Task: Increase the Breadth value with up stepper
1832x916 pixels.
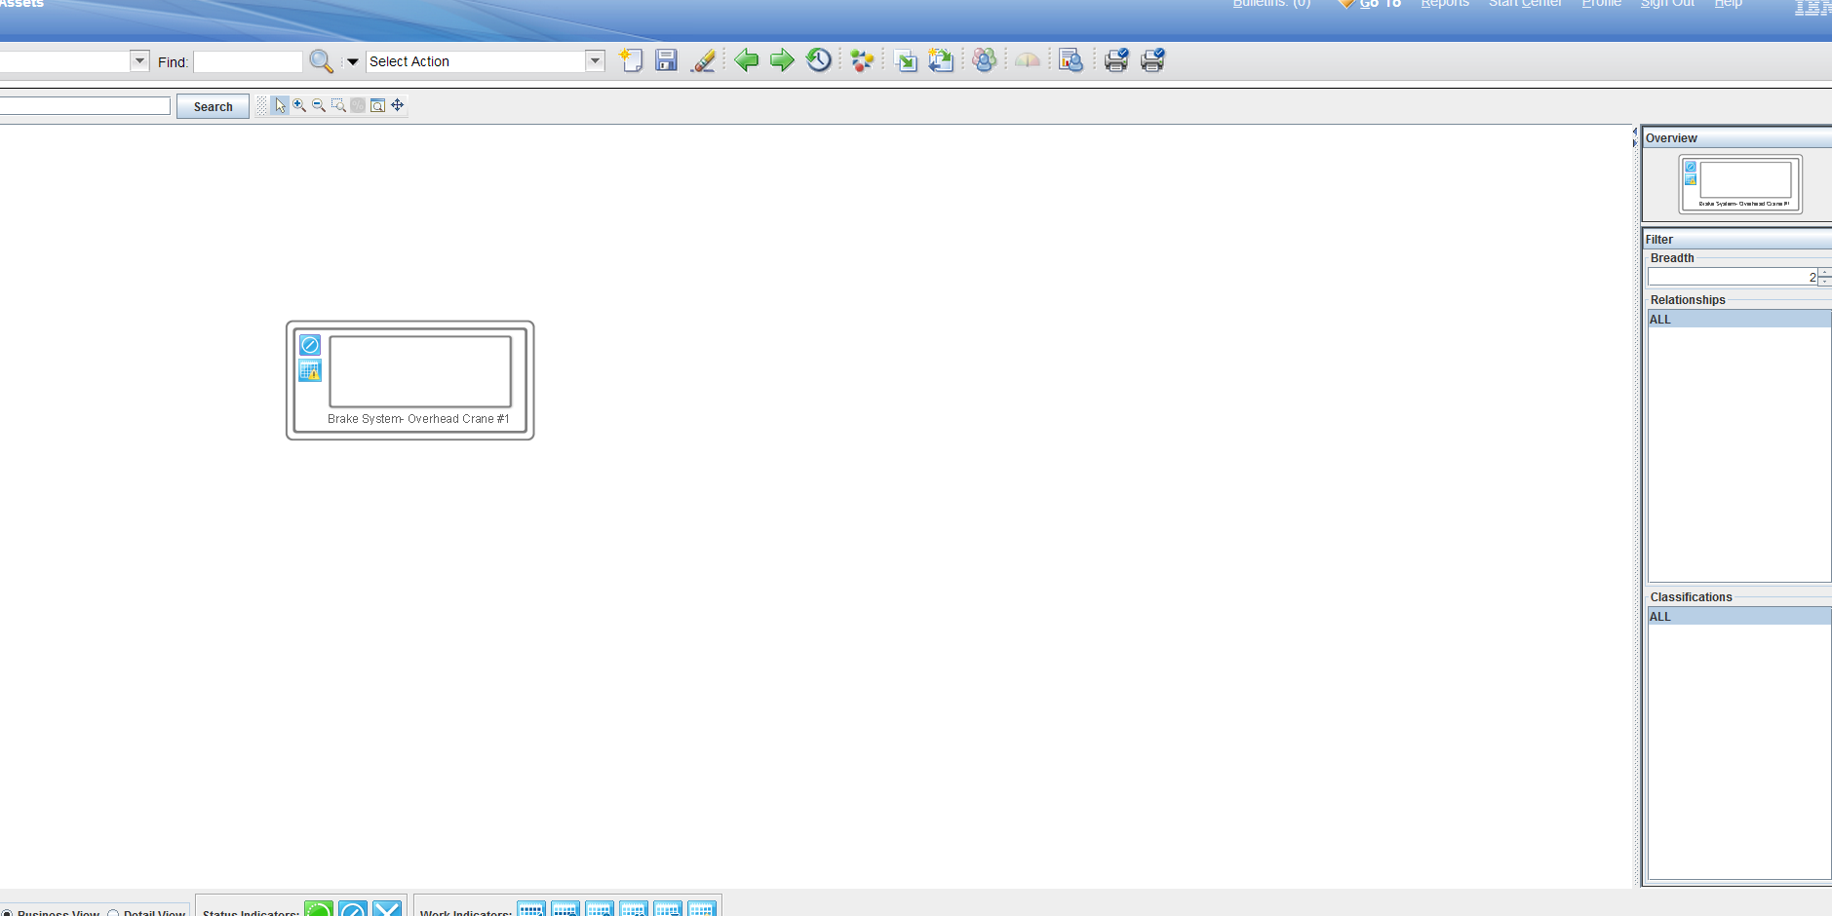Action: pyautogui.click(x=1824, y=273)
